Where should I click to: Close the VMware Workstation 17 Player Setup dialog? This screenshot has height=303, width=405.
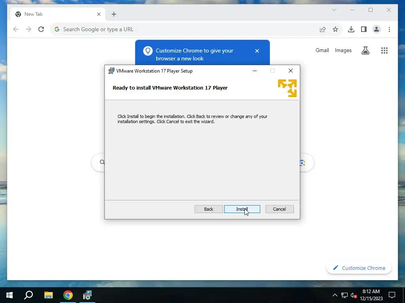[291, 71]
